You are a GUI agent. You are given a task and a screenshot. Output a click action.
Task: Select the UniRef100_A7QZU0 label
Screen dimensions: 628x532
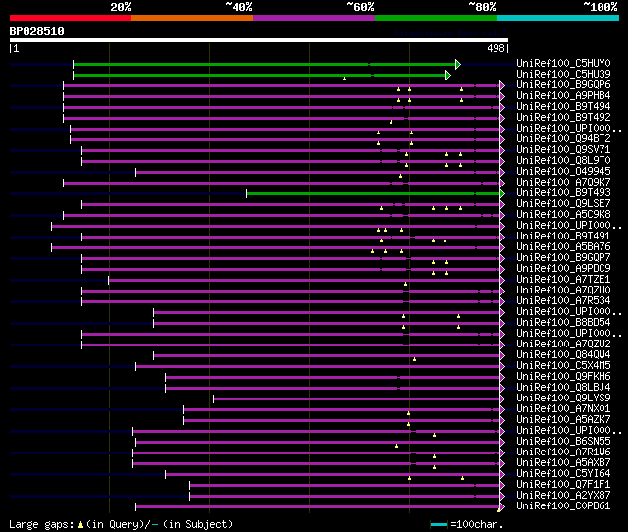(x=563, y=291)
